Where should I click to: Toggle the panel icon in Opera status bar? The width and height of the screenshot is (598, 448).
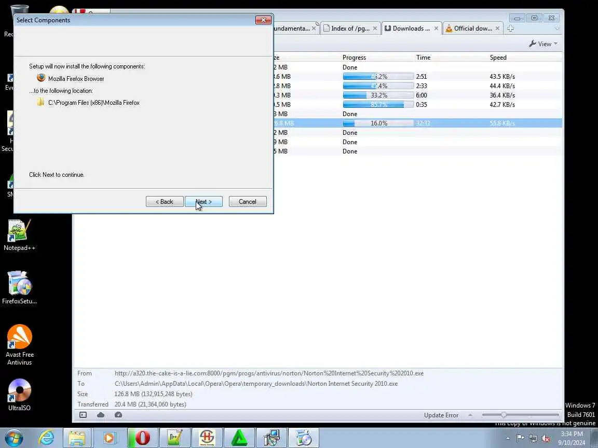[x=83, y=415]
